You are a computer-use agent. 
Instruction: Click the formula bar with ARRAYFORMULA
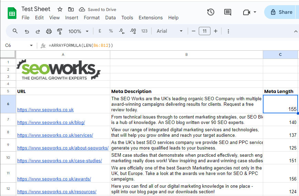[172, 45]
